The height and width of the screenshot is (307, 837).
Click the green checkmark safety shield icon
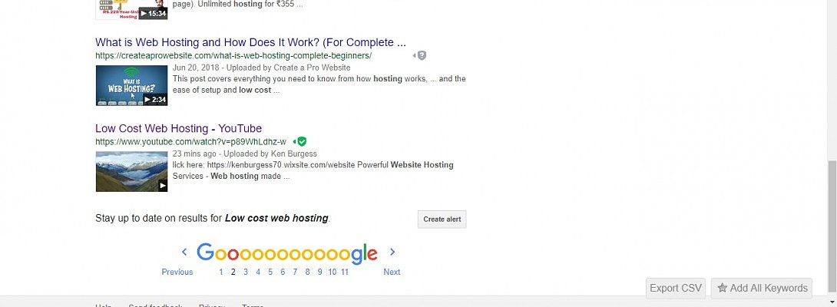(302, 141)
